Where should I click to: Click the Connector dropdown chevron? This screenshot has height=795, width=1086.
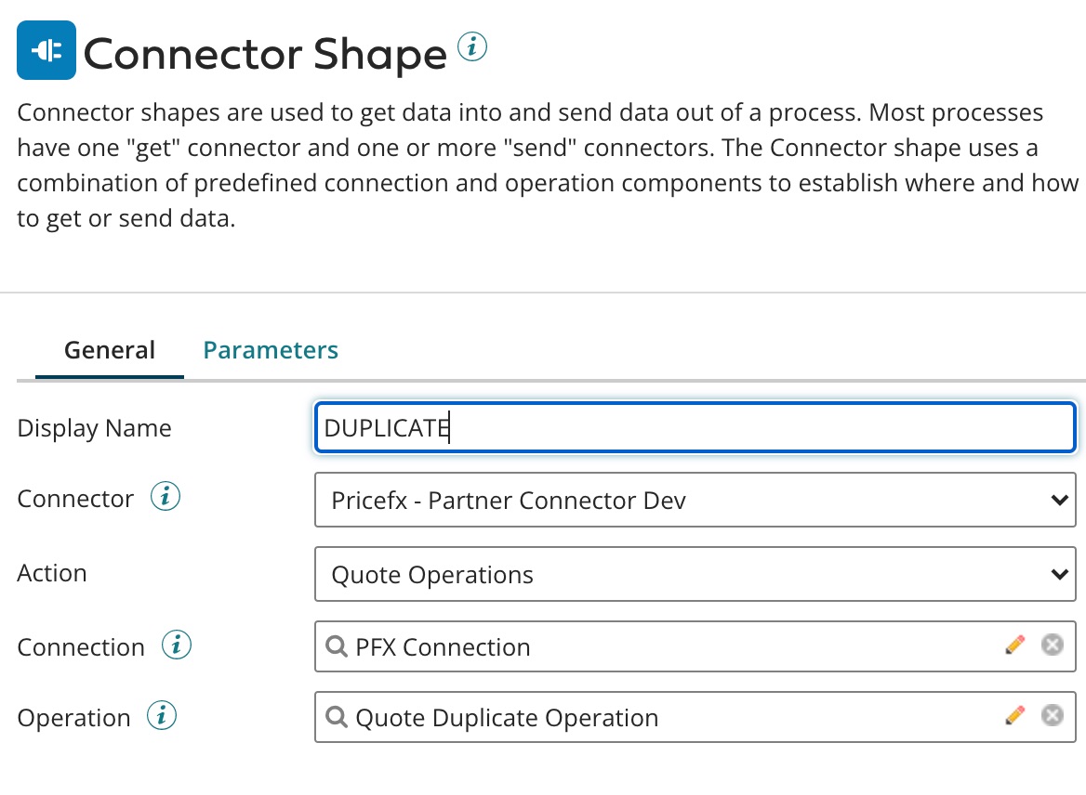[1059, 500]
